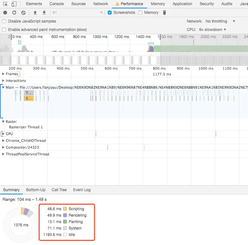
Task: Check Enable advanced paint instrumentation
Action: (4, 30)
